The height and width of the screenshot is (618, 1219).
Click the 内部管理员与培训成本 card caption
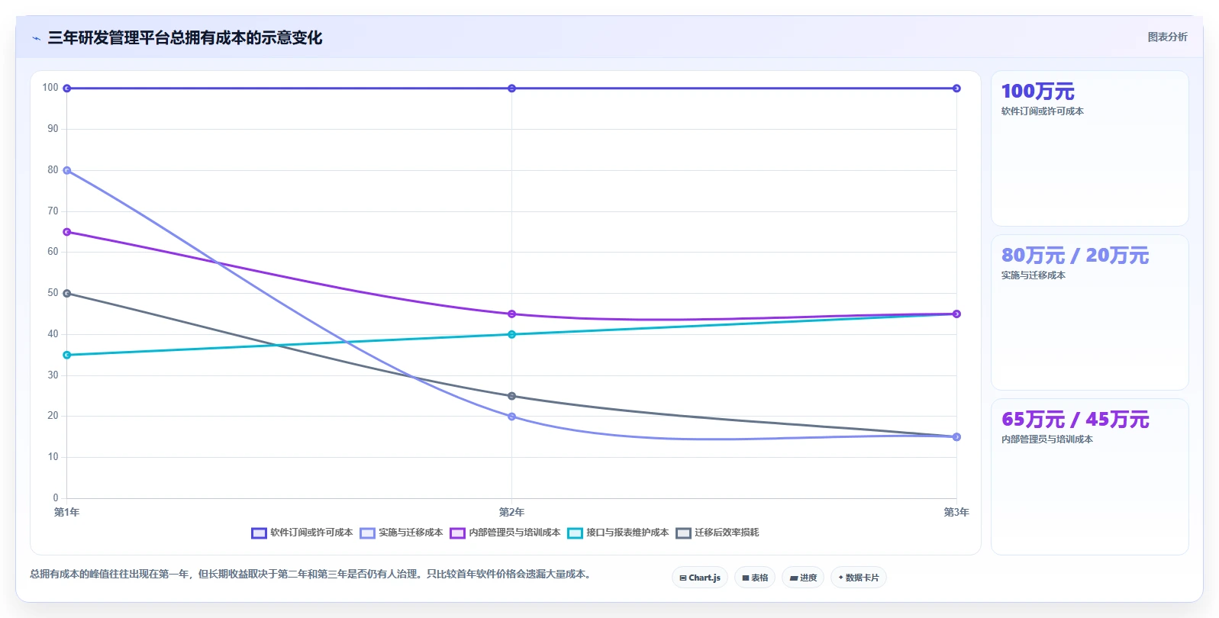coord(1047,439)
